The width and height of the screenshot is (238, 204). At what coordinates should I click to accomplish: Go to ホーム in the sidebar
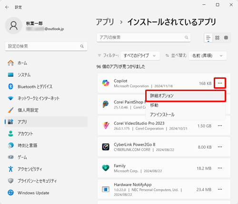(x=46, y=63)
